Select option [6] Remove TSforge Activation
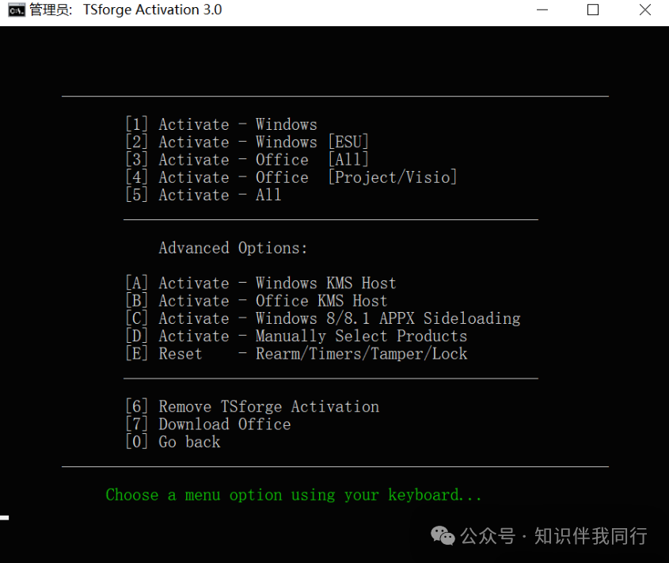This screenshot has width=669, height=563. pos(252,406)
